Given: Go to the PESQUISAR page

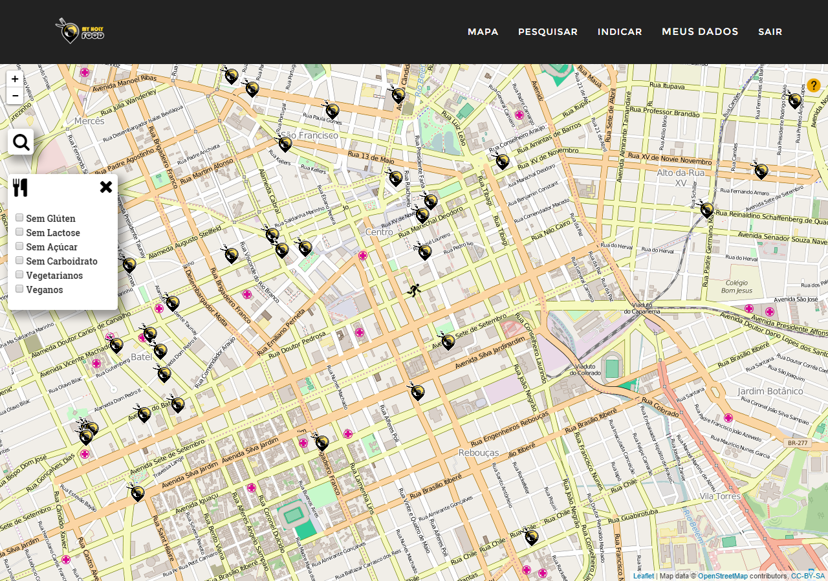Looking at the screenshot, I should tap(547, 32).
